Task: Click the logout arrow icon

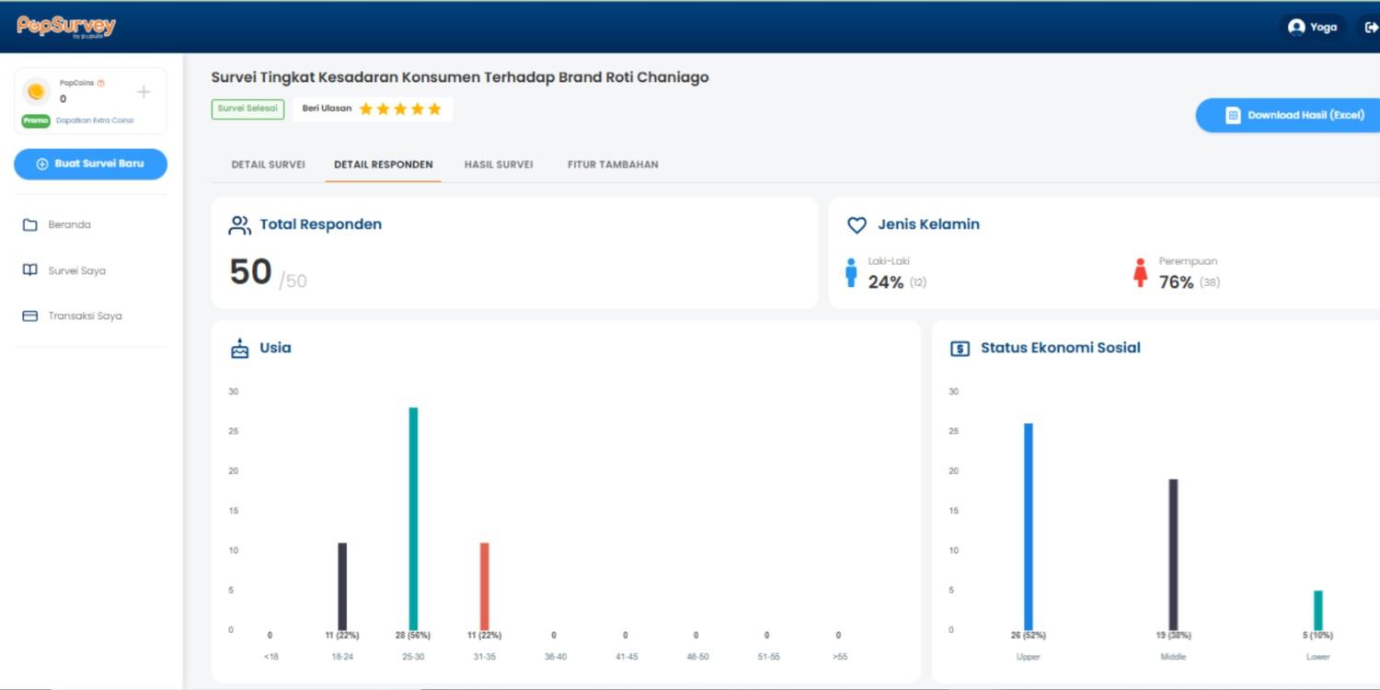Action: click(1371, 27)
